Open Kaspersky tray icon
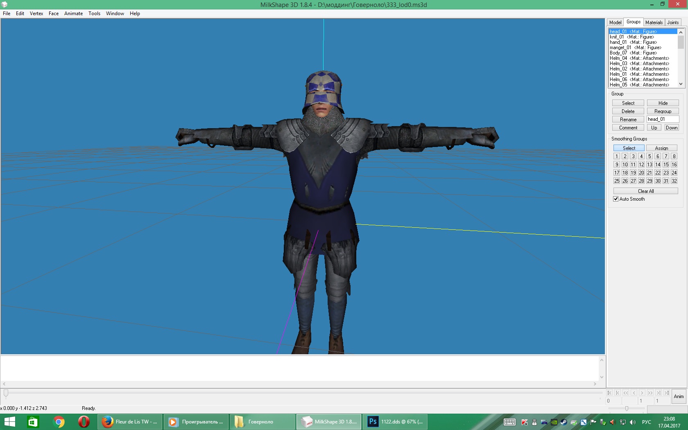The width and height of the screenshot is (688, 430). tap(525, 422)
